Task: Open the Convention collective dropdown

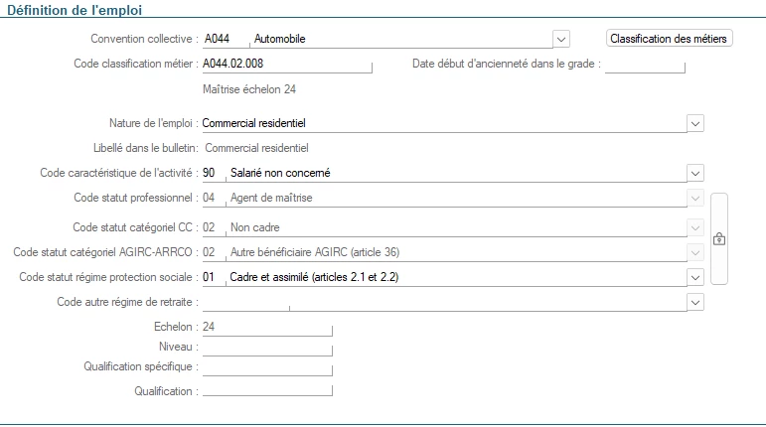Action: [561, 40]
